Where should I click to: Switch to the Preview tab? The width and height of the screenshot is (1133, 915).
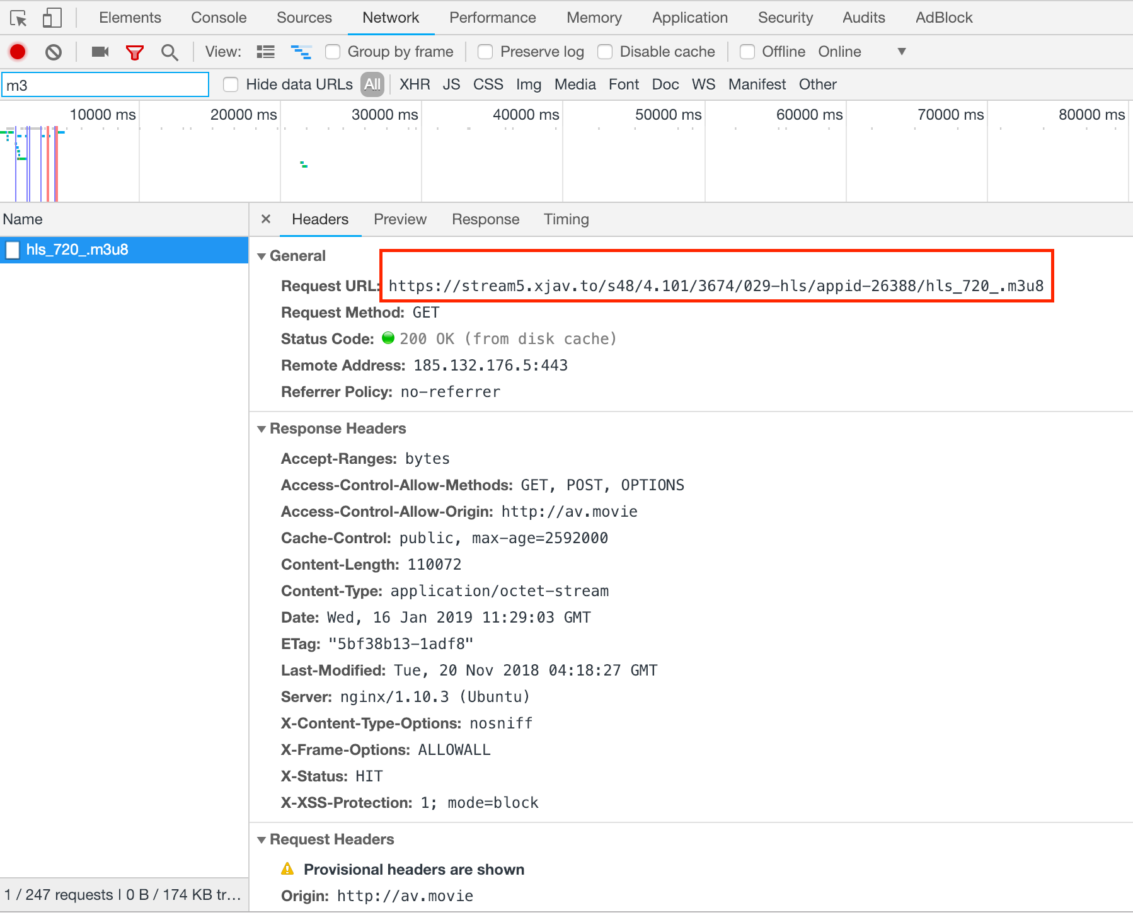pyautogui.click(x=400, y=219)
